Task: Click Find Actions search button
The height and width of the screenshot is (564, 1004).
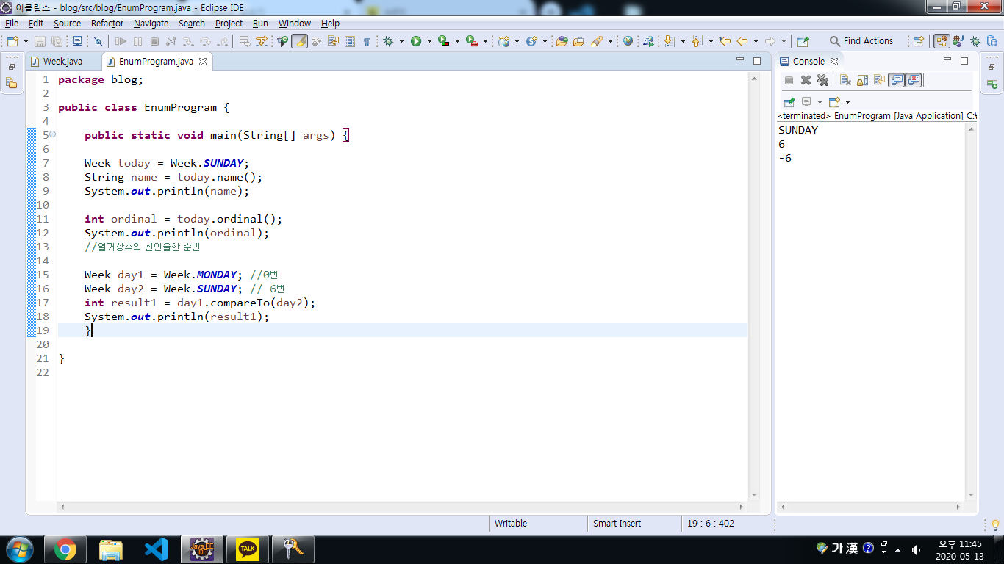Action: point(861,41)
